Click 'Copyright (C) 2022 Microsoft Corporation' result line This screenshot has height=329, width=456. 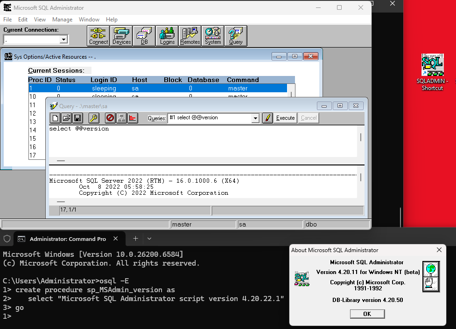pyautogui.click(x=154, y=193)
